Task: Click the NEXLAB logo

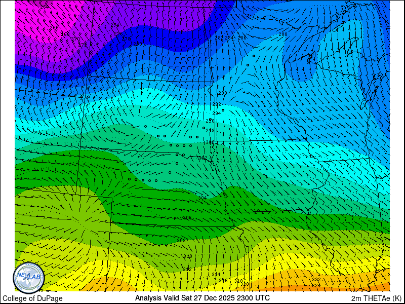Action: pos(29,278)
